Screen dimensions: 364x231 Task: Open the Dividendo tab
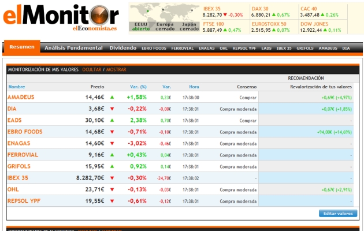[x=123, y=48]
